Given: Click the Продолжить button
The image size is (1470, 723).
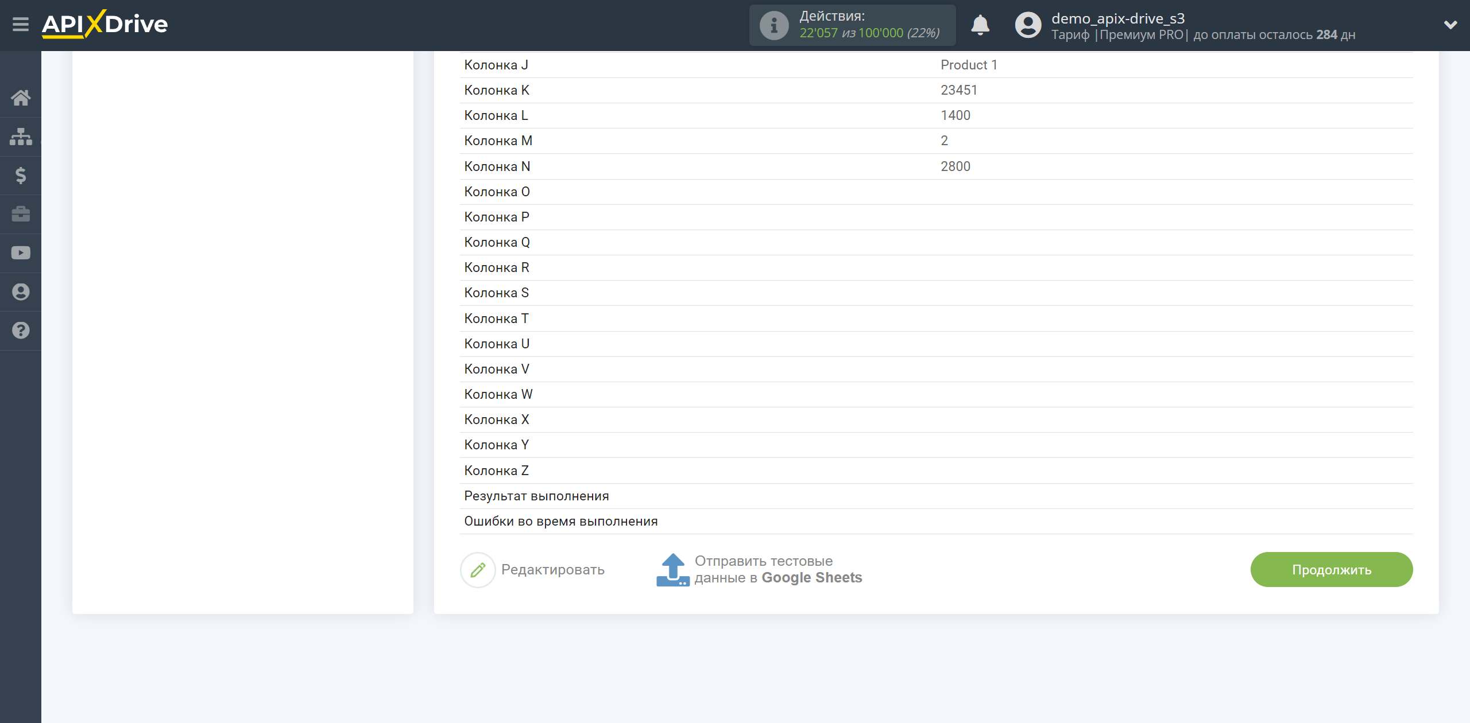Looking at the screenshot, I should (1332, 570).
